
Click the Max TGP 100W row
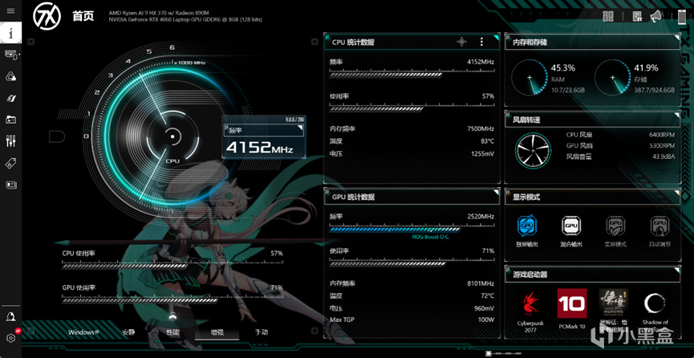tap(412, 320)
